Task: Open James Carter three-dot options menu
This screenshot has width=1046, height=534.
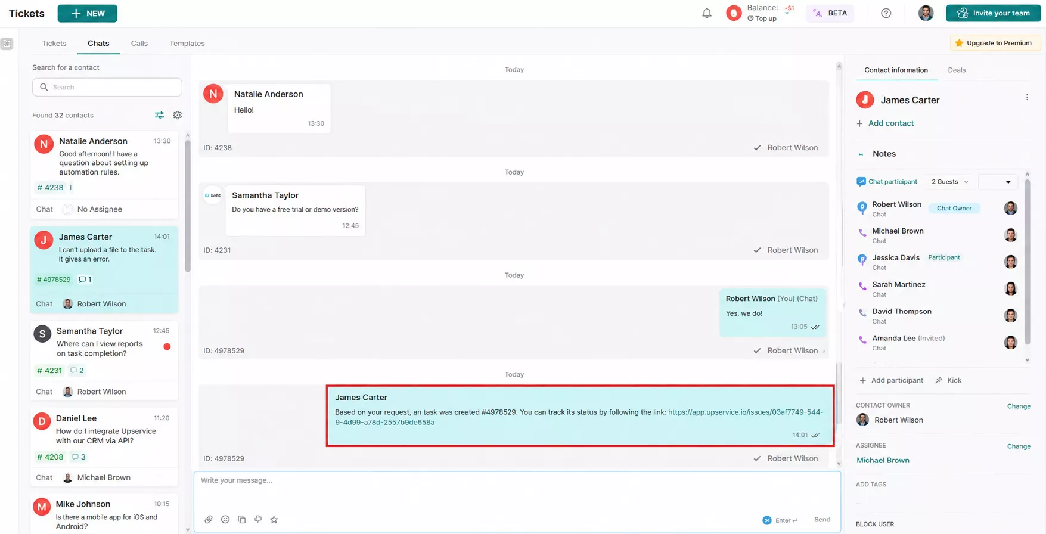Action: click(1027, 97)
